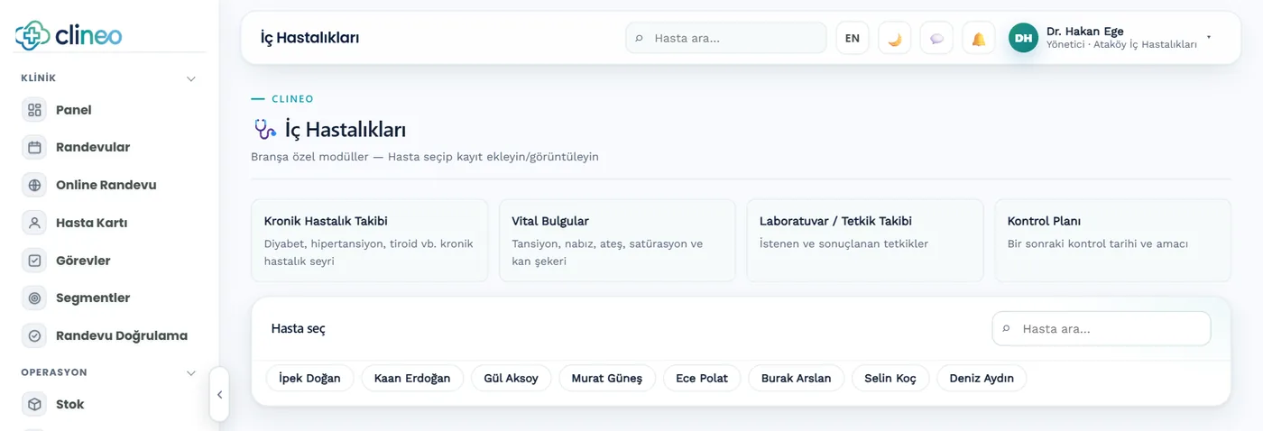This screenshot has height=431, width=1263.
Task: Open the Kronik Hastalık Takibi module card
Action: coord(369,241)
